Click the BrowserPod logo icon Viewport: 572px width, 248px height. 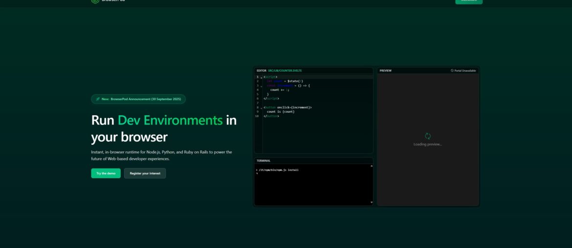[x=95, y=1]
